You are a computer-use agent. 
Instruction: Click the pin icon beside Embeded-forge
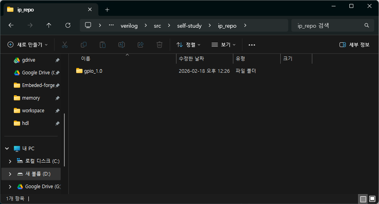[x=57, y=85]
